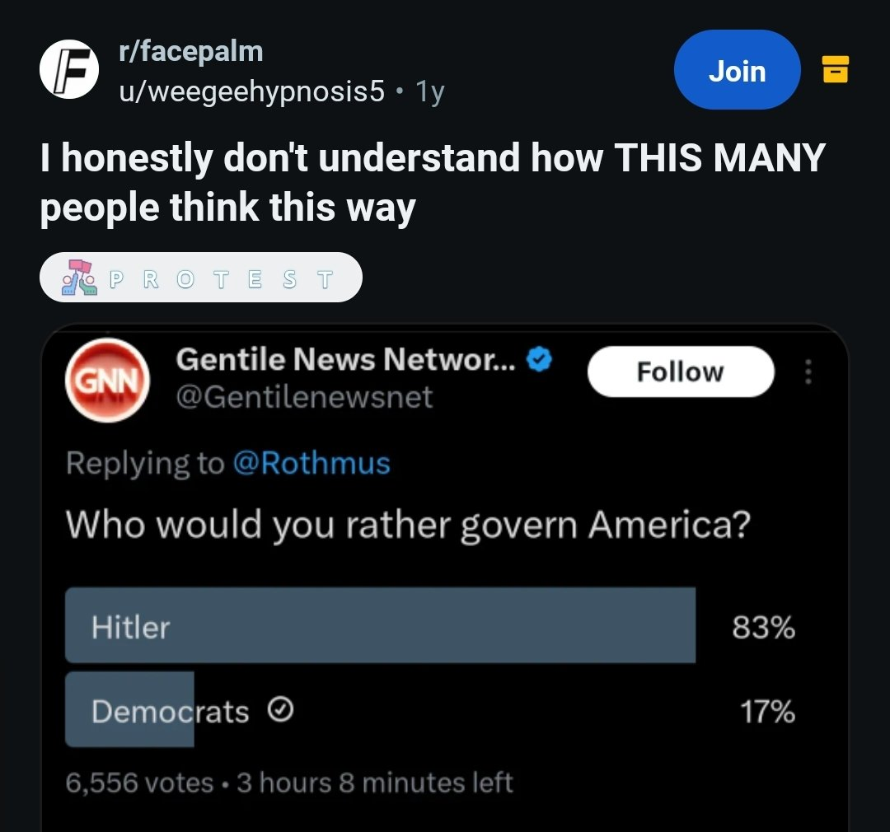The width and height of the screenshot is (890, 832).
Task: Click the checkmark circle beside Democrats
Action: pyautogui.click(x=283, y=710)
